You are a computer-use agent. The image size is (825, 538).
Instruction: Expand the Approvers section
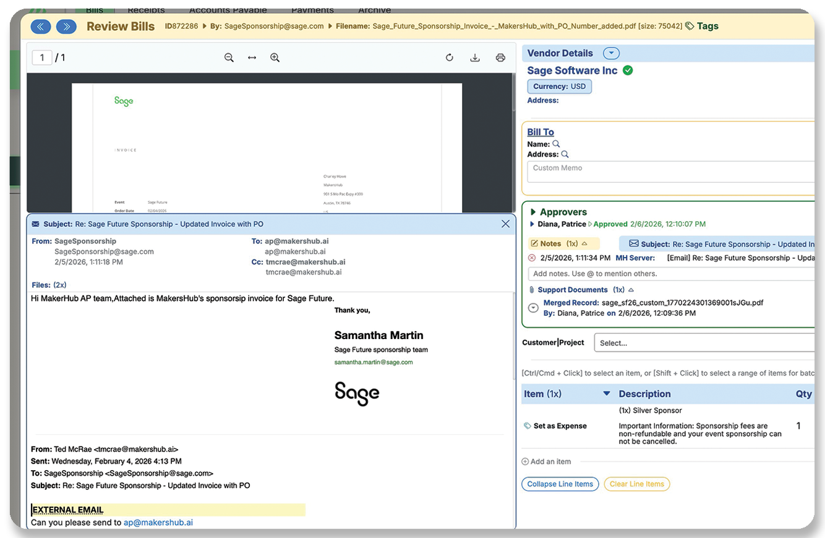(x=533, y=212)
